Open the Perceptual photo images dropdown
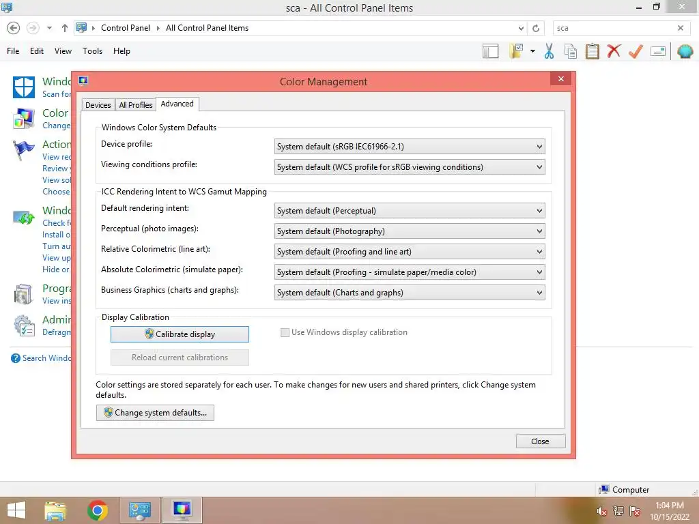 410,231
